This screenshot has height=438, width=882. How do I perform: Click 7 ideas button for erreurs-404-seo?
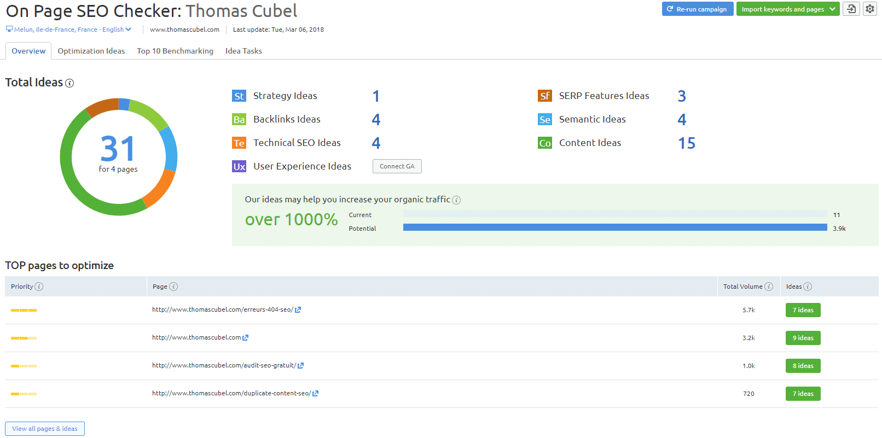803,310
